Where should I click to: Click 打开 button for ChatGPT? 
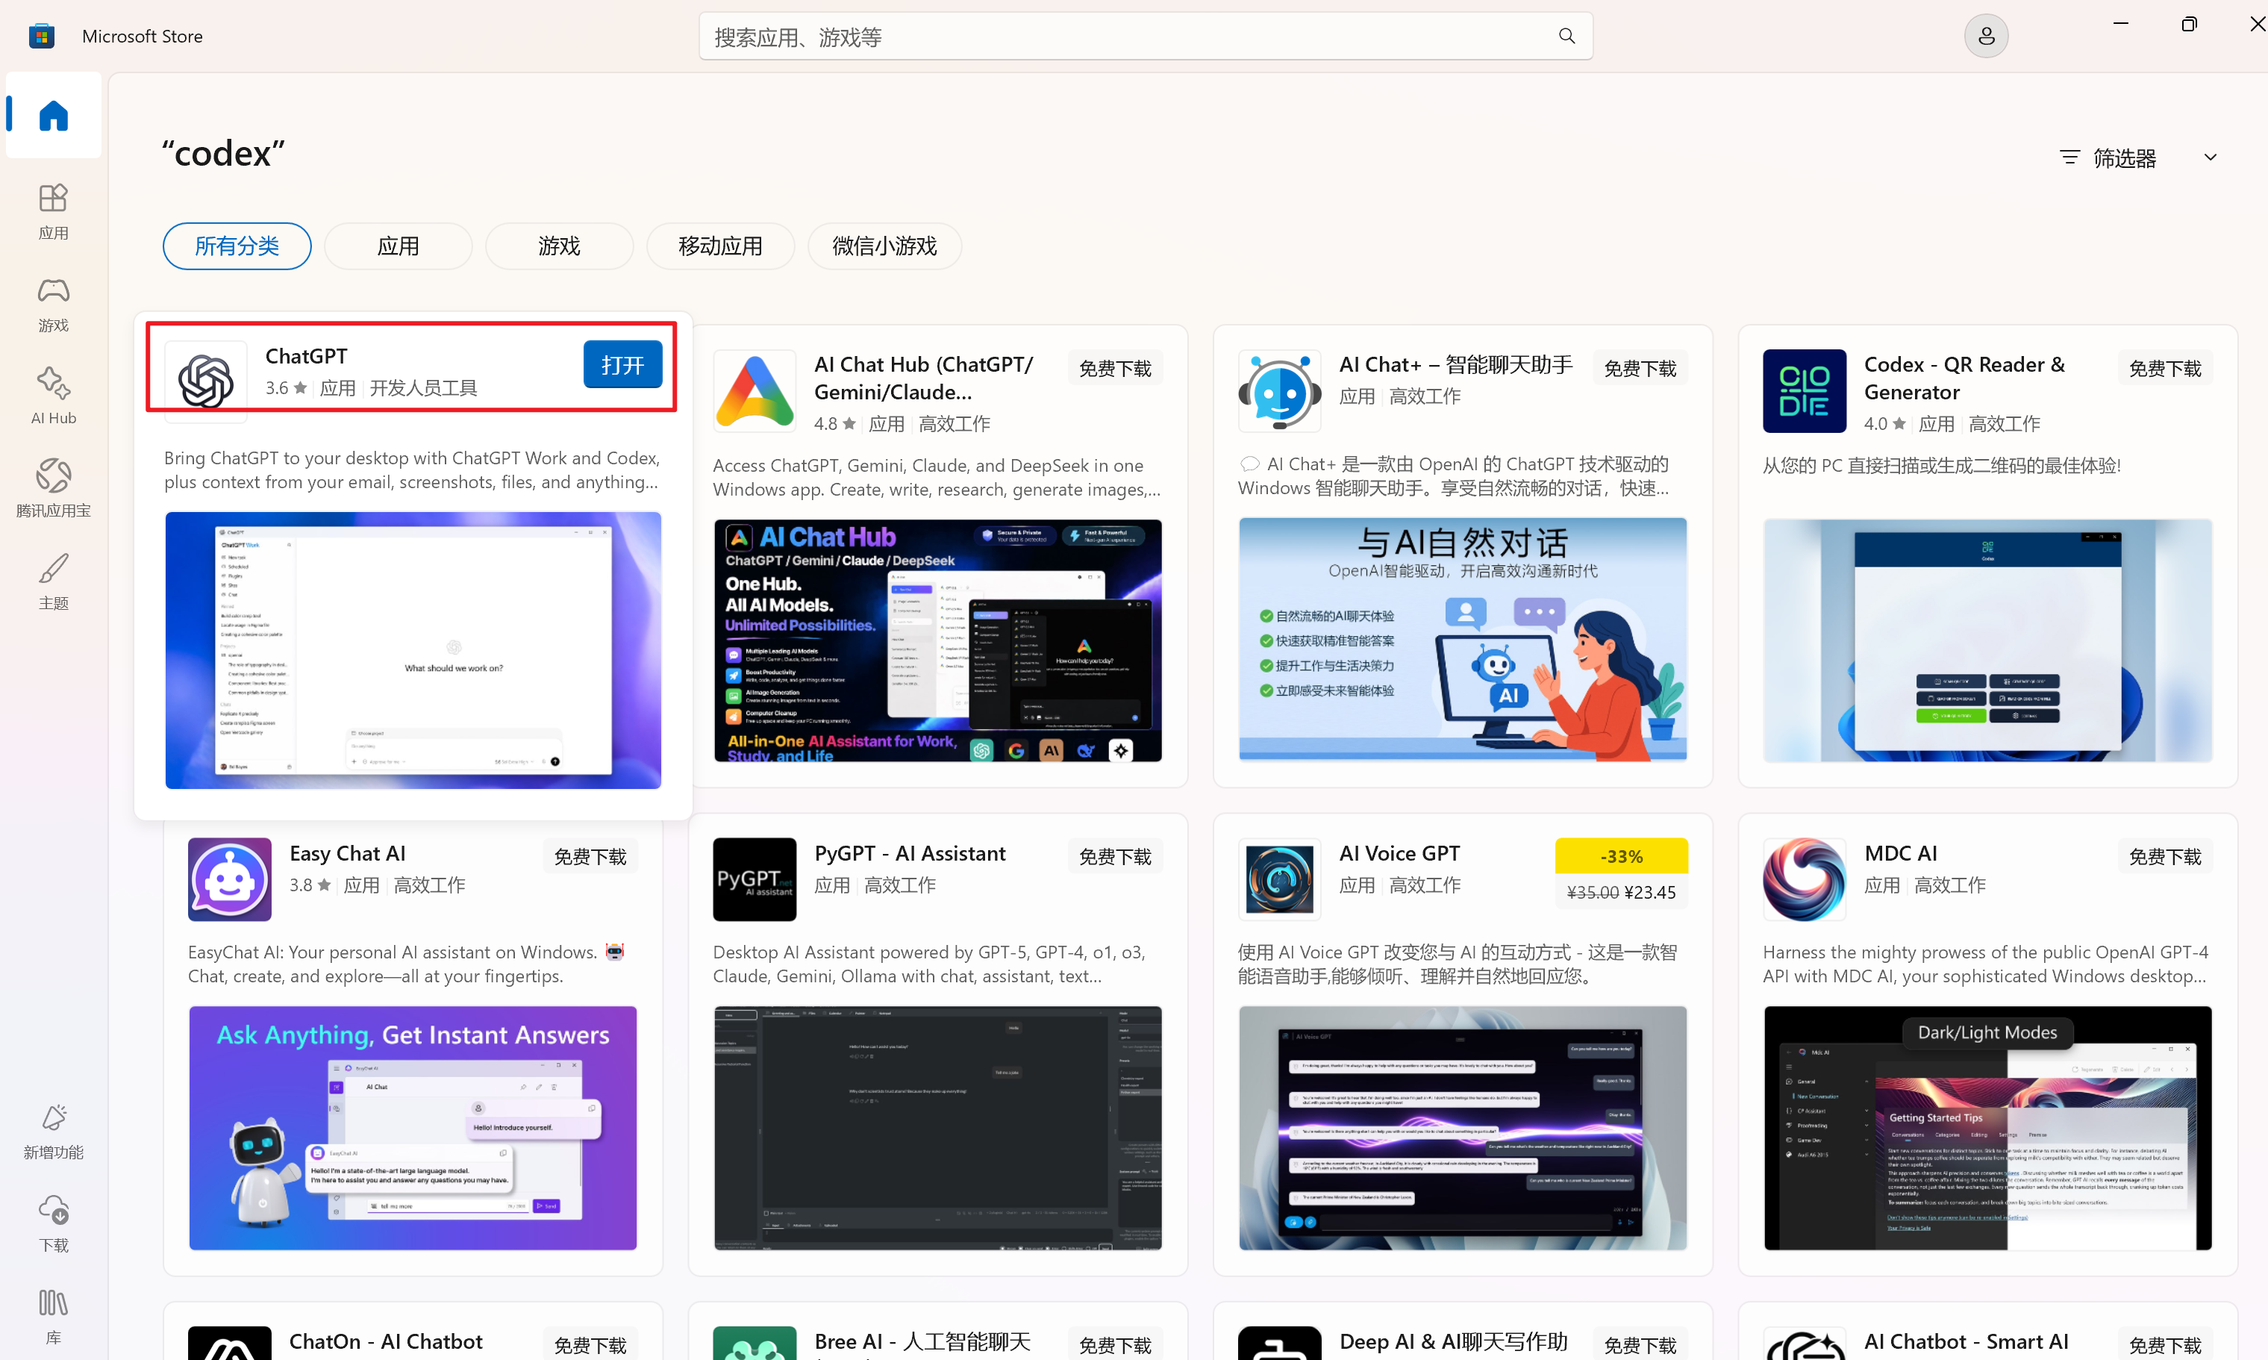(623, 365)
